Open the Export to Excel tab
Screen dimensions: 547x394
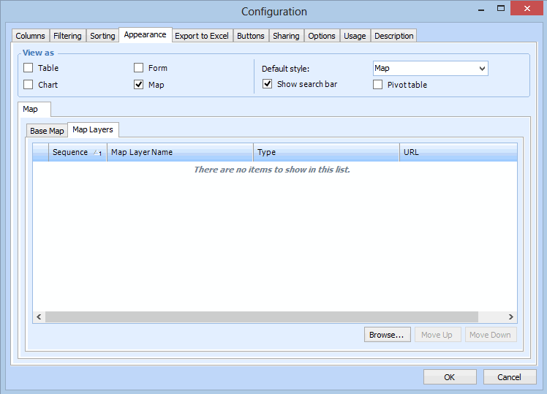click(x=202, y=36)
